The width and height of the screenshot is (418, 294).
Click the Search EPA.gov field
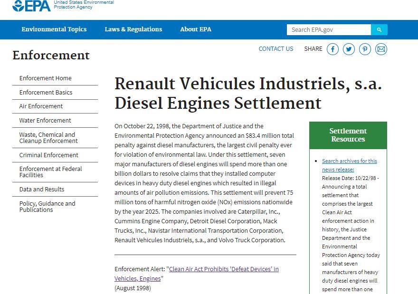click(x=329, y=29)
